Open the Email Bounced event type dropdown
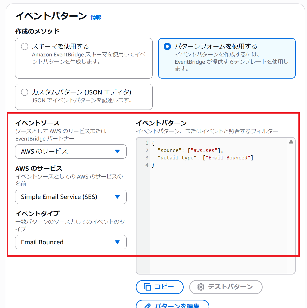 point(71,242)
